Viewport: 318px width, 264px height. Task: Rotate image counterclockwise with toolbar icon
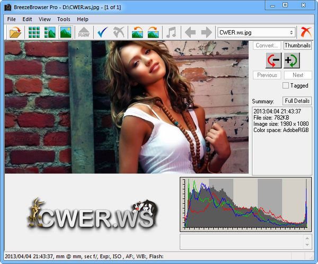coord(138,32)
